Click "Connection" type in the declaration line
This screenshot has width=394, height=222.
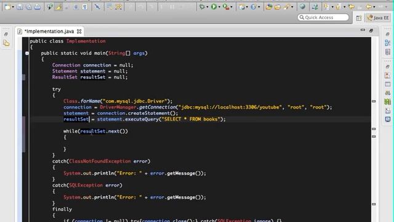point(66,65)
